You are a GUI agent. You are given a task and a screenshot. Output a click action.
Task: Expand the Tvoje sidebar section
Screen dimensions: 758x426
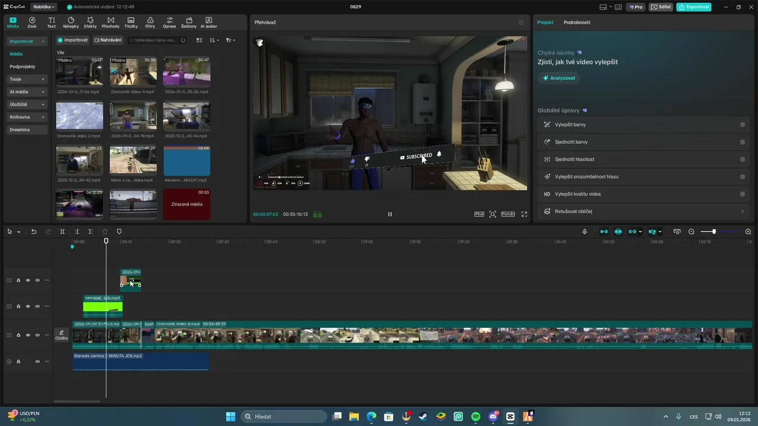tap(43, 79)
